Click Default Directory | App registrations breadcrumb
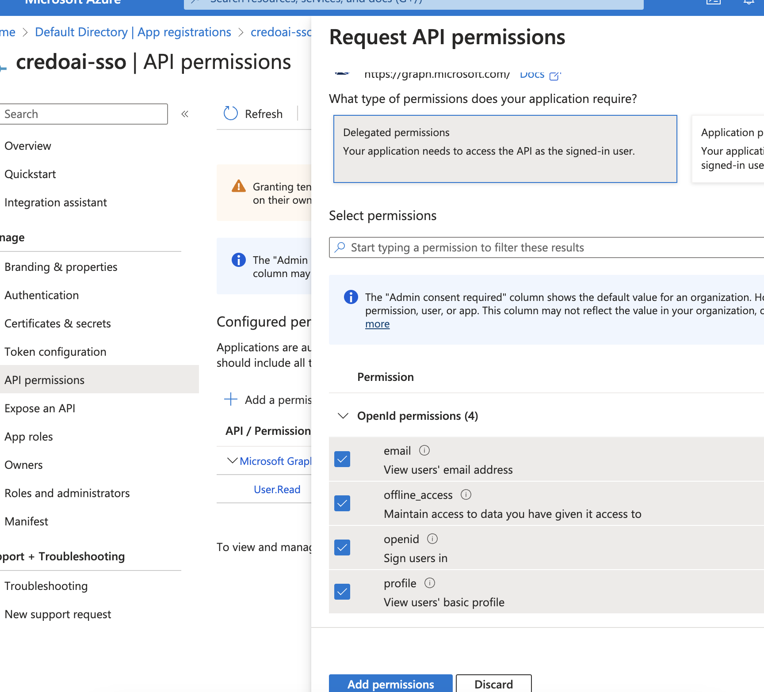Screen dimensions: 764x692 click(x=133, y=32)
